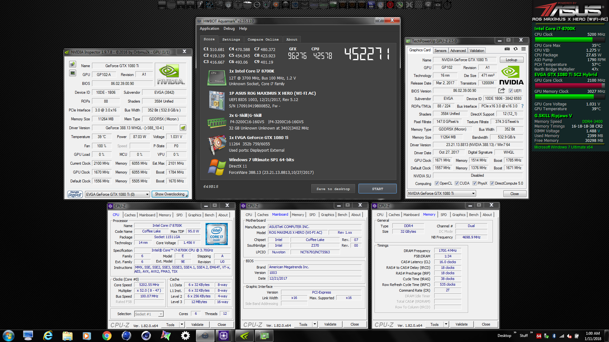Open GPU-Z hamburger menu icon
This screenshot has height=342, width=609.
pyautogui.click(x=523, y=49)
